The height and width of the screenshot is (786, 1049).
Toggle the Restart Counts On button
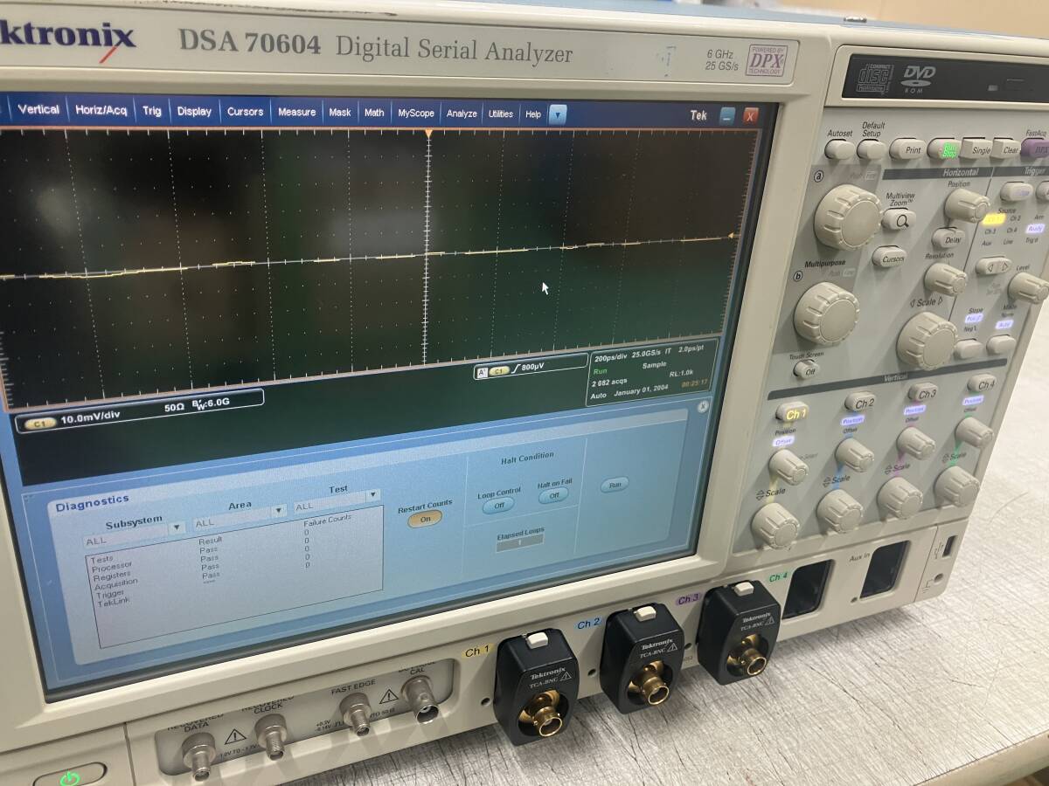[x=425, y=518]
